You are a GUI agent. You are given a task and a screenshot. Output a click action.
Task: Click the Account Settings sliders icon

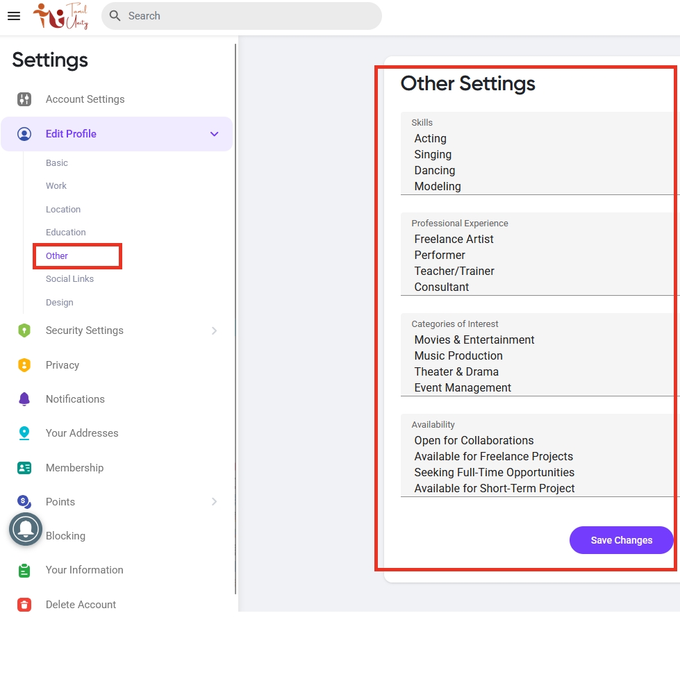click(x=24, y=99)
